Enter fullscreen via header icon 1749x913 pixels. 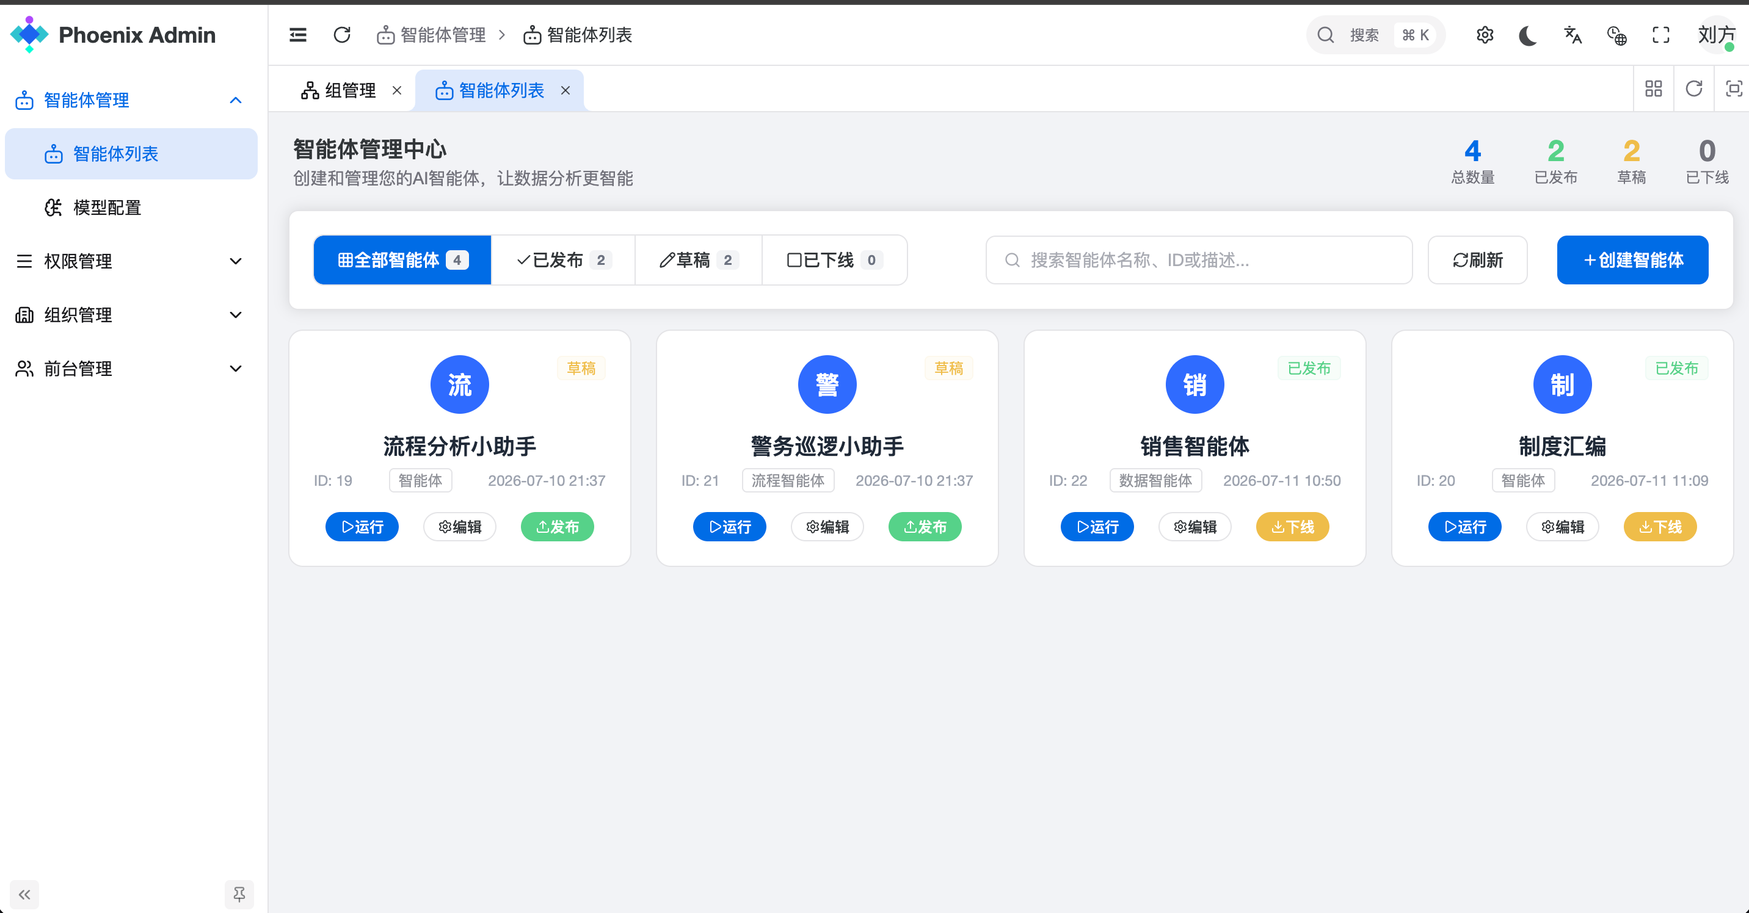tap(1660, 35)
